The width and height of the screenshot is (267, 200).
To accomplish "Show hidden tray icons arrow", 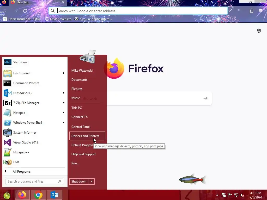I will [217, 195].
